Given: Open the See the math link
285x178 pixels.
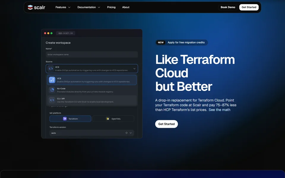Looking at the screenshot, I should 219,110.
